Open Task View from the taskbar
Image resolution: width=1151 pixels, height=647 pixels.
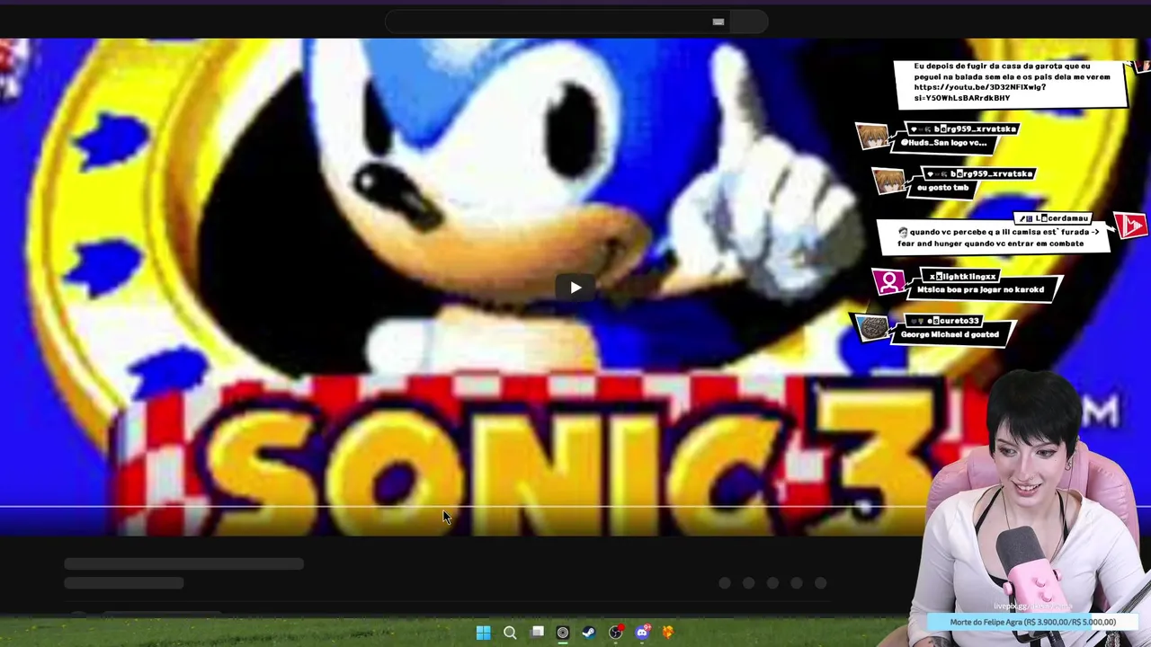537,633
